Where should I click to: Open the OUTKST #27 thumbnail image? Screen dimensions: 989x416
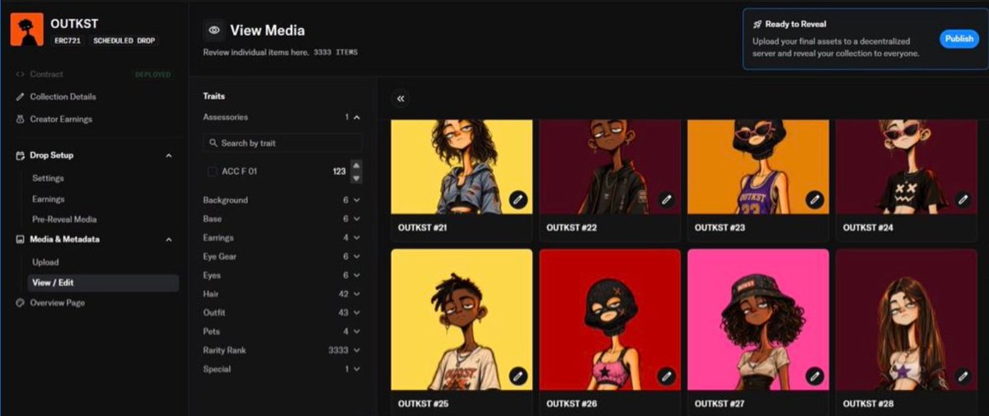tap(758, 320)
